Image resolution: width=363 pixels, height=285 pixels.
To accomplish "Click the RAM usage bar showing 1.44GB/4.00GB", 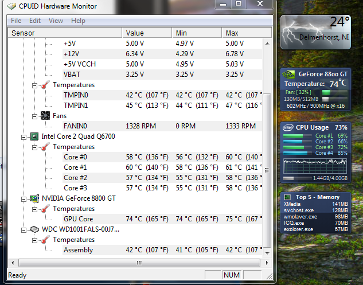I will coord(297,178).
